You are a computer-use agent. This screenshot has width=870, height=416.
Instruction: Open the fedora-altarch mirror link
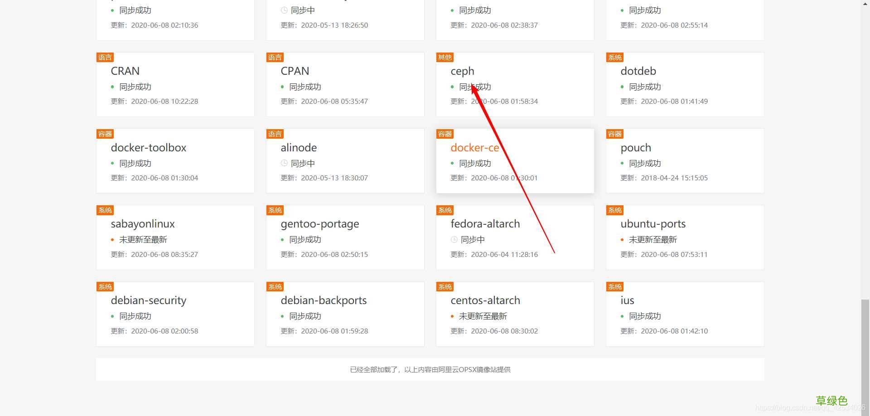pyautogui.click(x=485, y=224)
